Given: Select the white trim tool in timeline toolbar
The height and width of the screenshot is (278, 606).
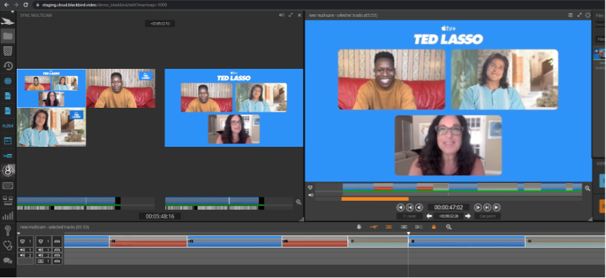Looking at the screenshot, I should pyautogui.click(x=404, y=227).
